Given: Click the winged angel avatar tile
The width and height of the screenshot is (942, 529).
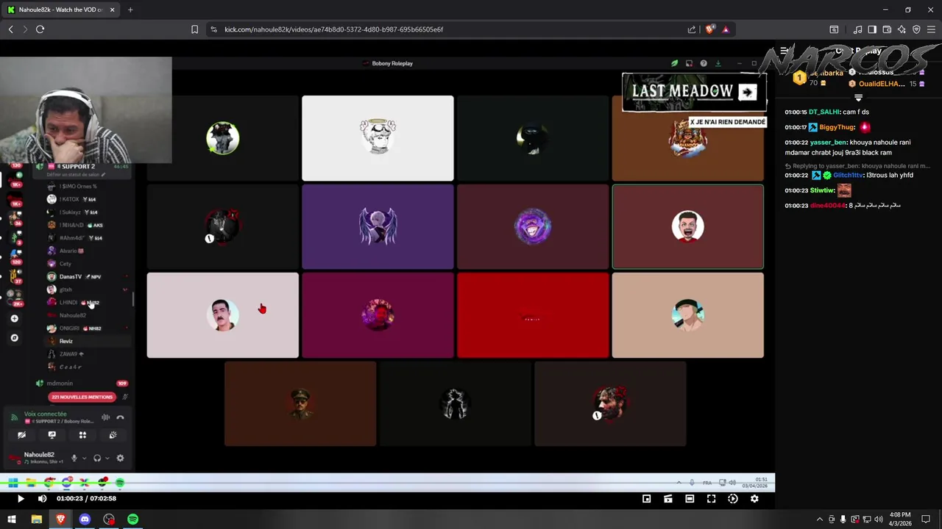Looking at the screenshot, I should [x=378, y=226].
